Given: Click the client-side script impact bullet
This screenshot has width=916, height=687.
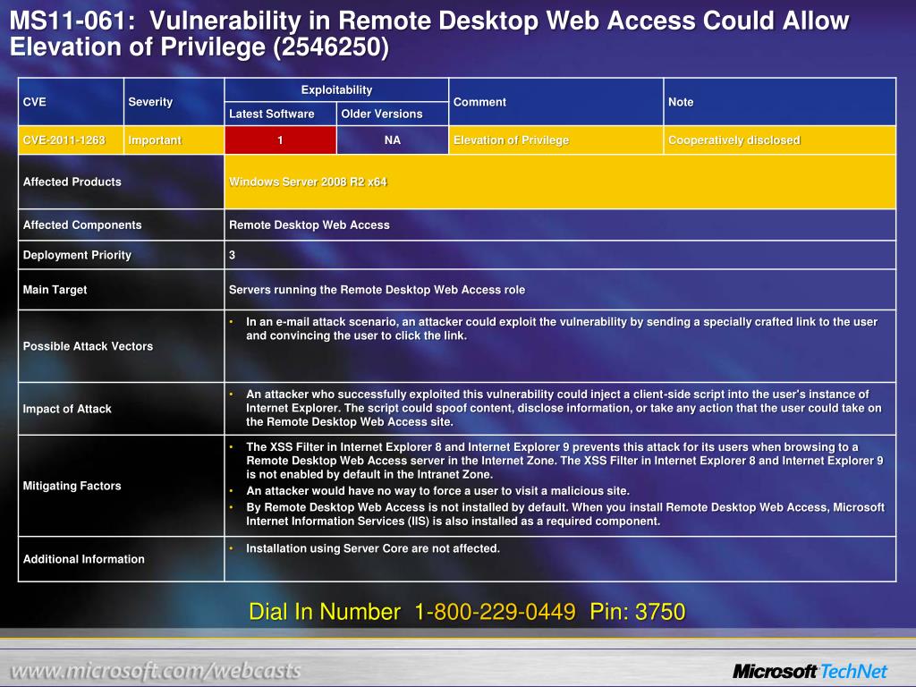Looking at the screenshot, I should (564, 408).
